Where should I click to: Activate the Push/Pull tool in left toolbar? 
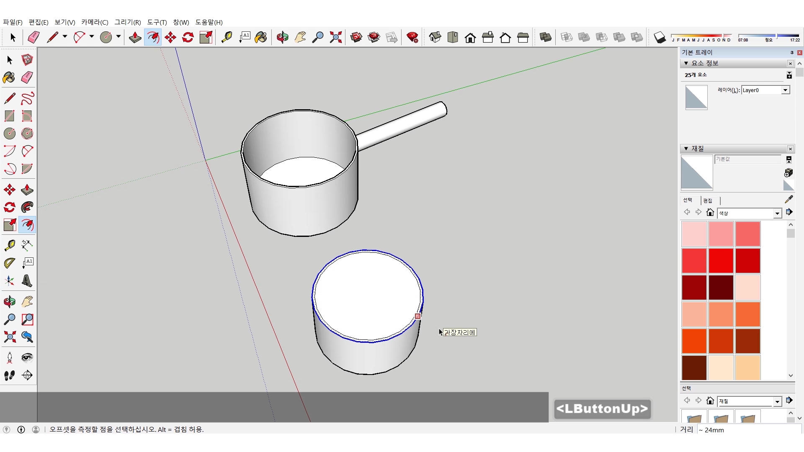[x=27, y=190]
